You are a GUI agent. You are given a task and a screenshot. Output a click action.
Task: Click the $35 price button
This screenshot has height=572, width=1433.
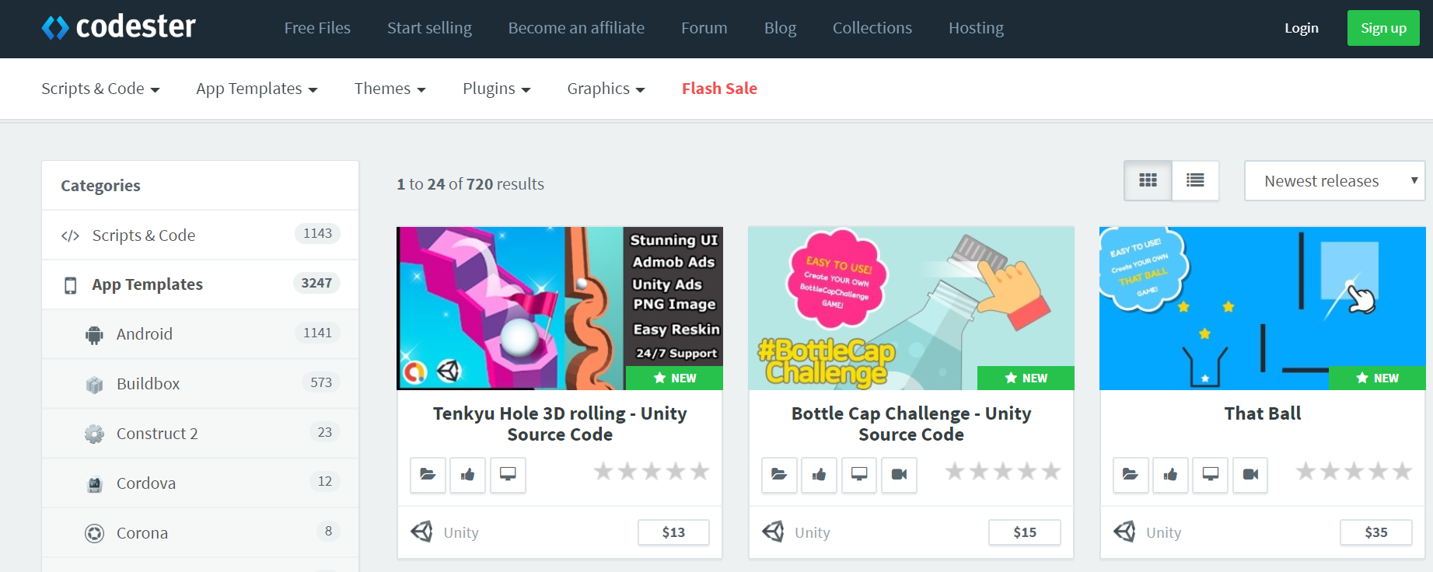(x=1376, y=532)
